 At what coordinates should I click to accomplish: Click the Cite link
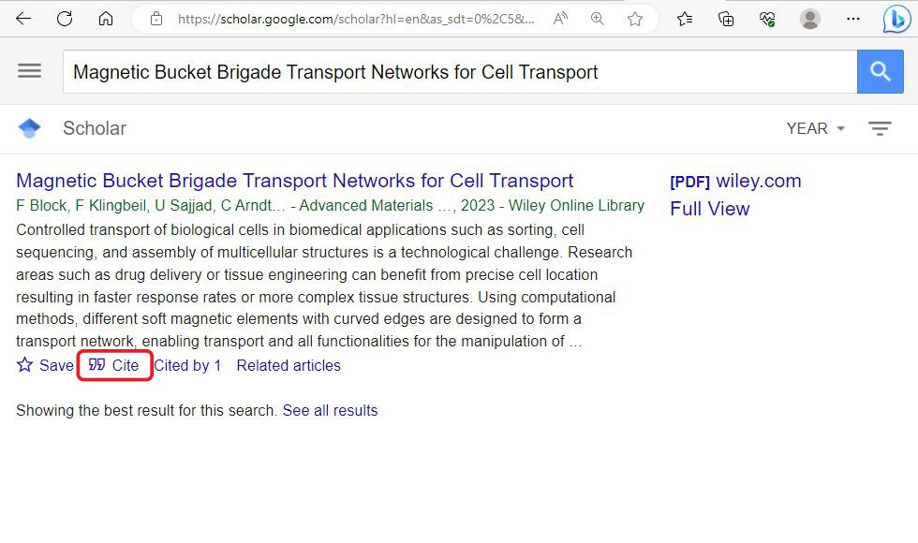click(114, 365)
